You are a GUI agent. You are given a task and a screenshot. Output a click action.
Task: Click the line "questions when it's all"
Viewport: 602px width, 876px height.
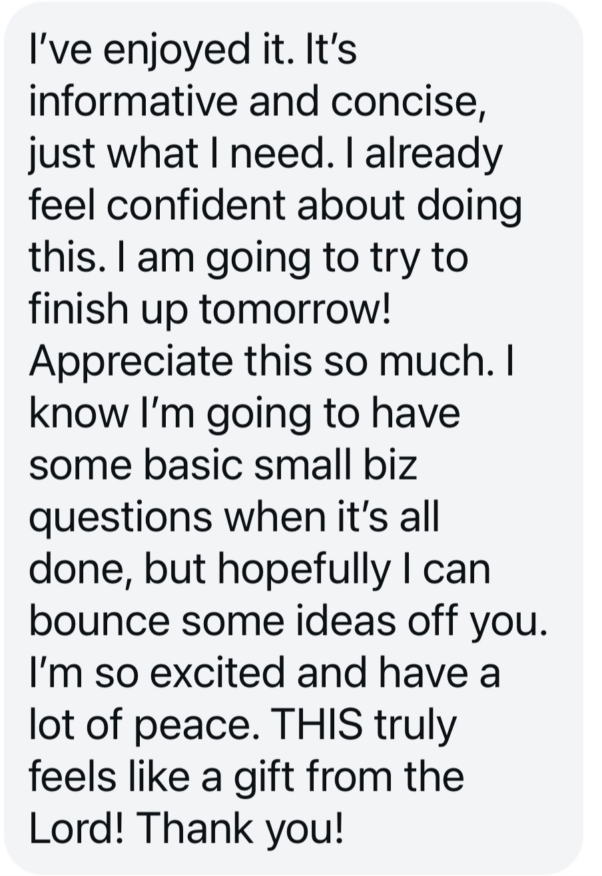coord(234,516)
